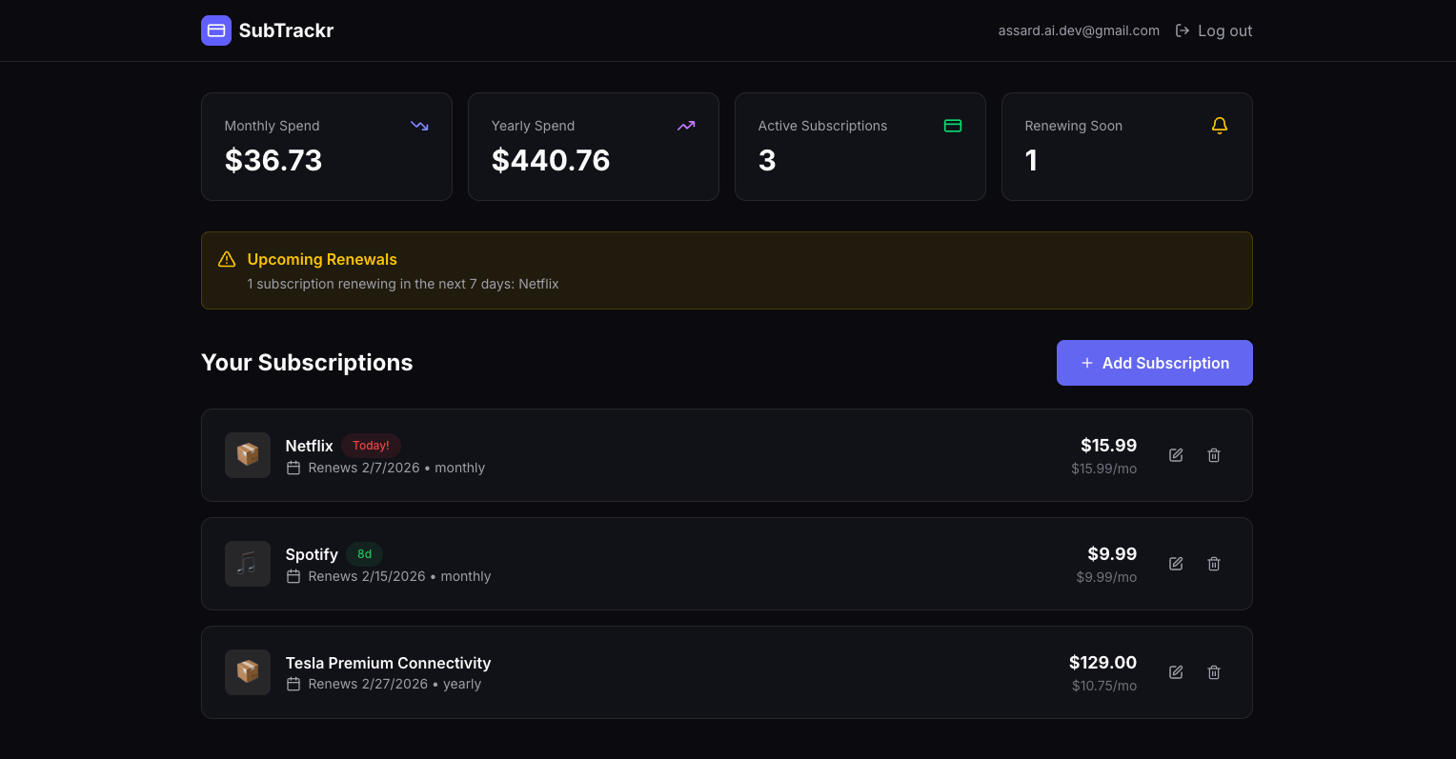
Task: Click the account email address in the header
Action: coord(1078,30)
